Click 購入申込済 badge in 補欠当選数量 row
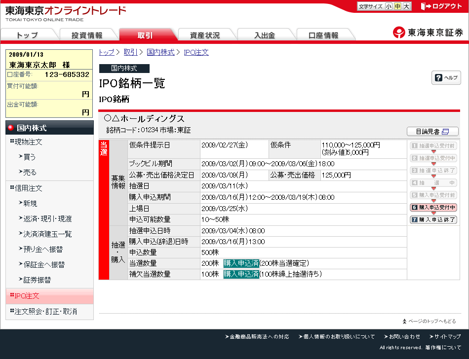The height and width of the screenshot is (359, 469). (241, 274)
